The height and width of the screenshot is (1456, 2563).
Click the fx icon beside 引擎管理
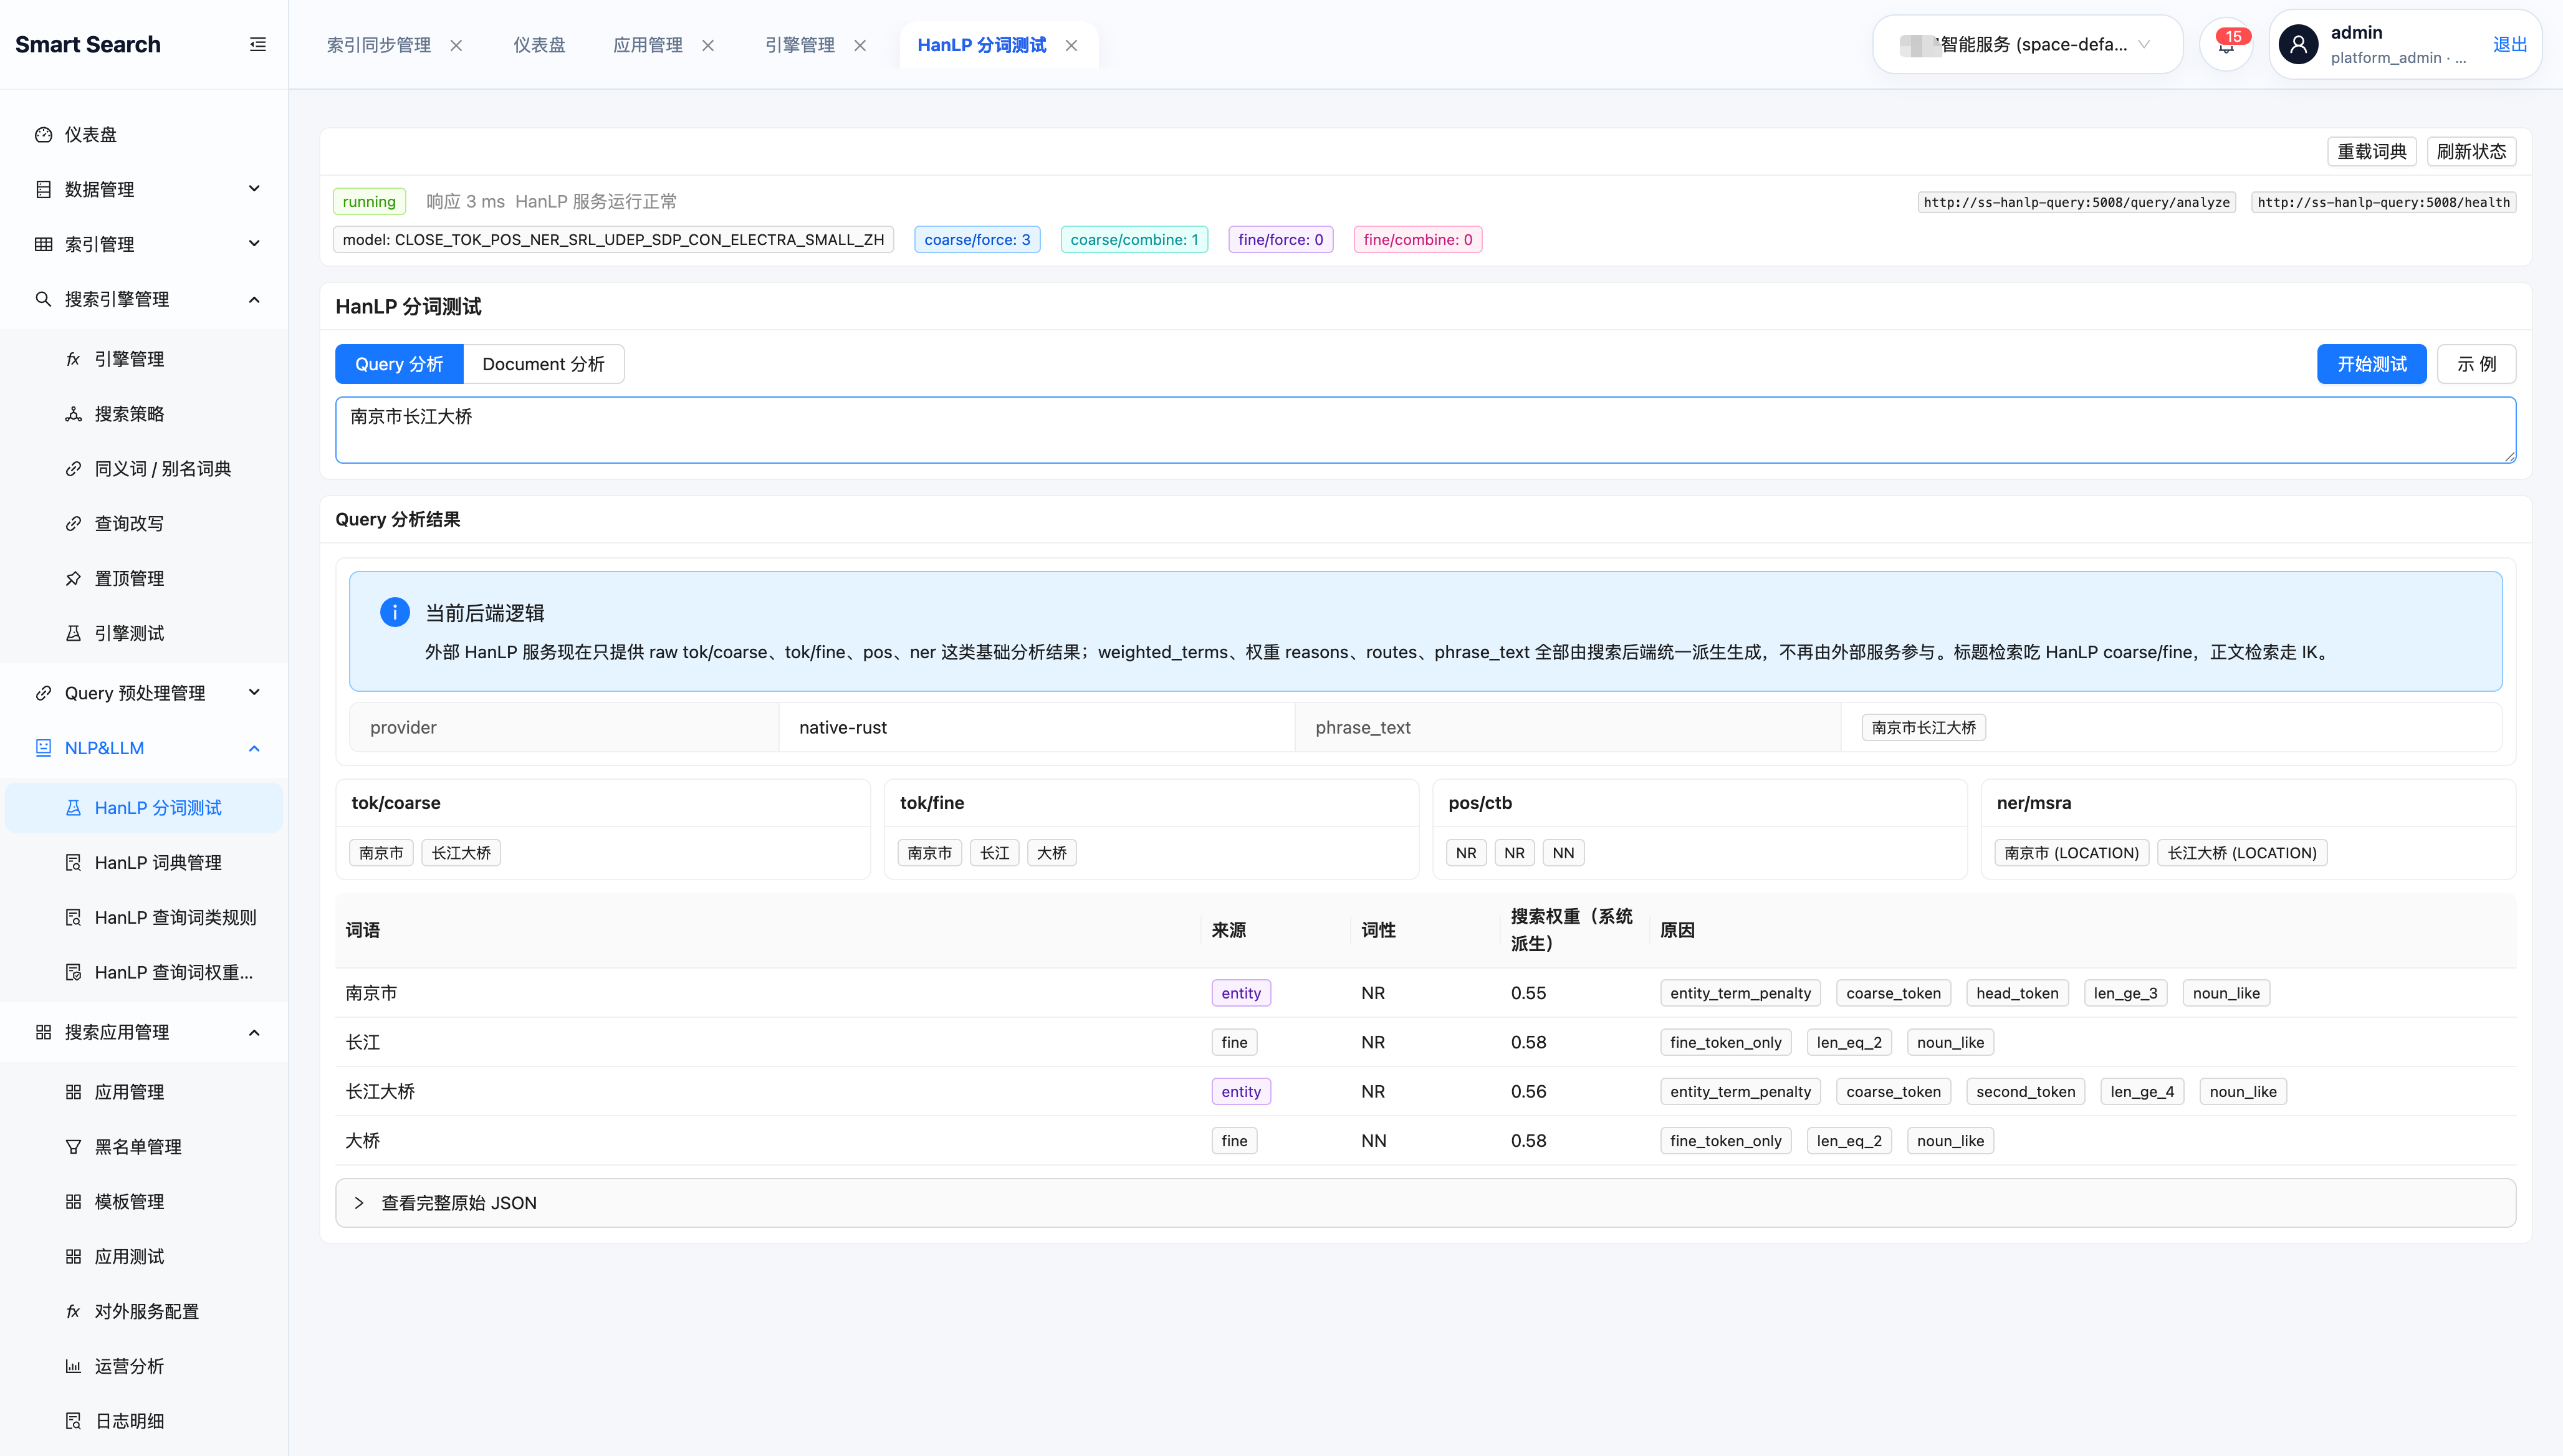click(x=73, y=359)
